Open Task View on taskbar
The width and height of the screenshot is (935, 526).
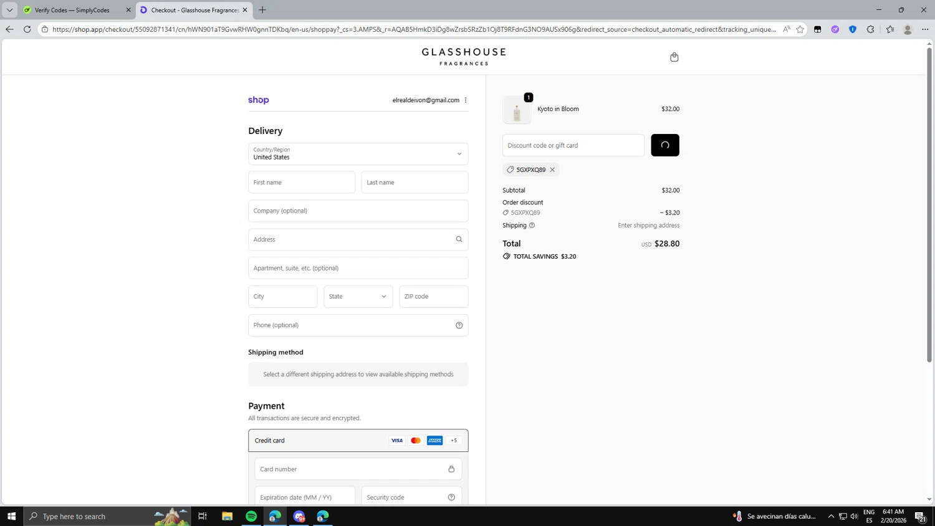click(x=203, y=516)
